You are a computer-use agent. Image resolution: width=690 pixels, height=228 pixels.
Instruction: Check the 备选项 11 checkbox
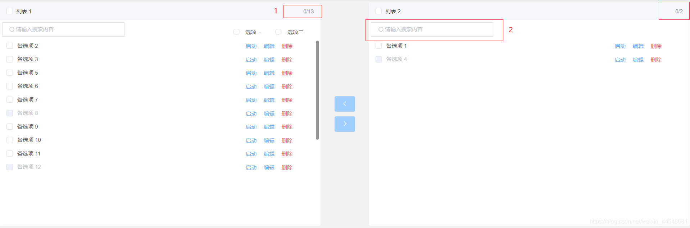tap(10, 153)
